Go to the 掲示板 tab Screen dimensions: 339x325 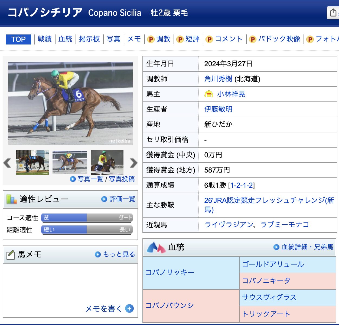coord(89,39)
